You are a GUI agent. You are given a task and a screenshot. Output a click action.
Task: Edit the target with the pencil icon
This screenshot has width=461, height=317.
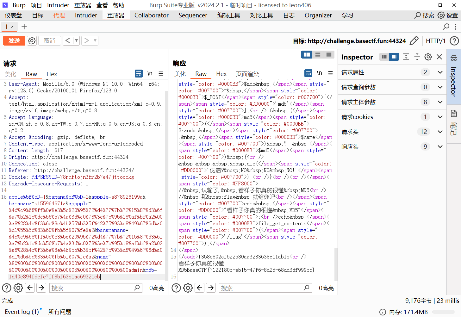[x=414, y=41]
